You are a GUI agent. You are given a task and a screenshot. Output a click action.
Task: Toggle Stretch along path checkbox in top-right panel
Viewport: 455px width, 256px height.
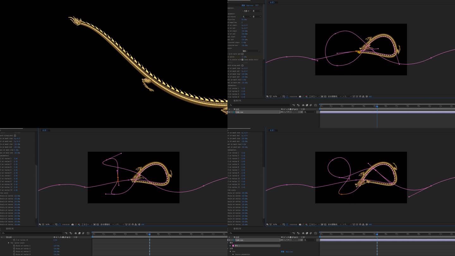tap(242, 65)
